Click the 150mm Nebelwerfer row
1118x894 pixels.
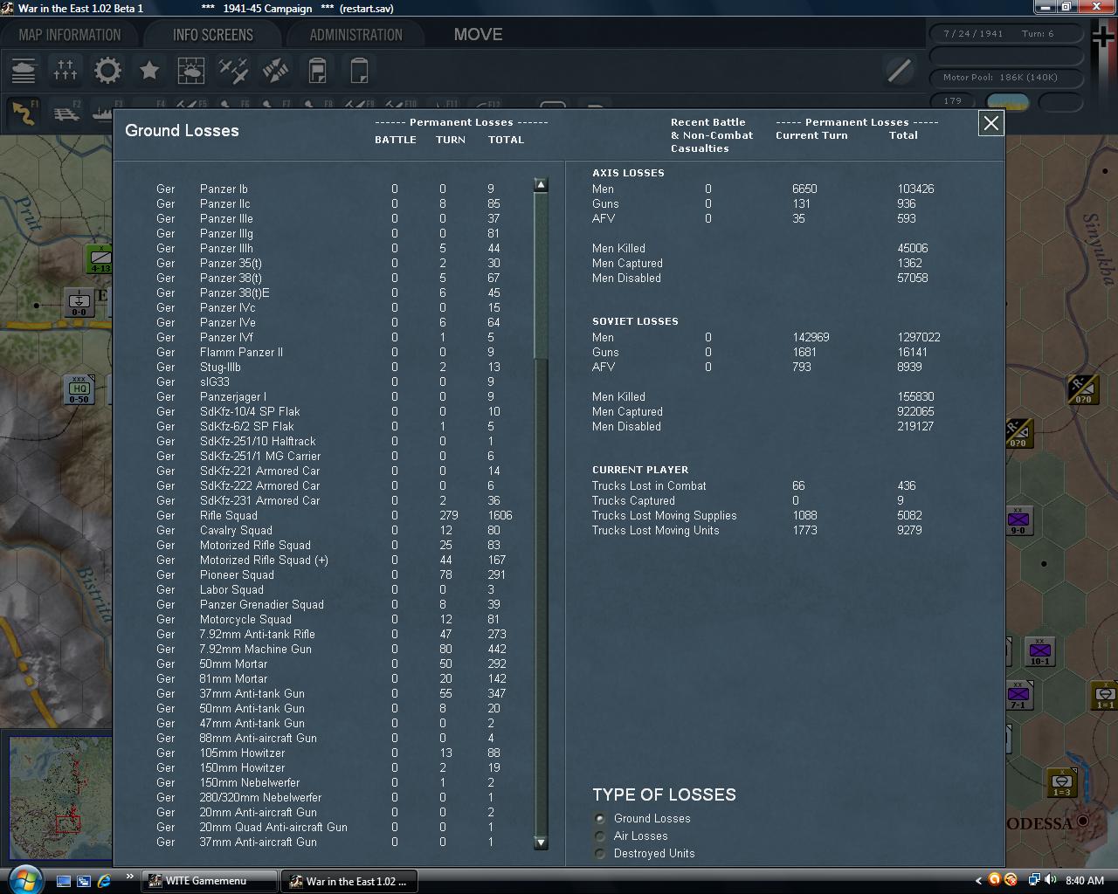[x=336, y=782]
